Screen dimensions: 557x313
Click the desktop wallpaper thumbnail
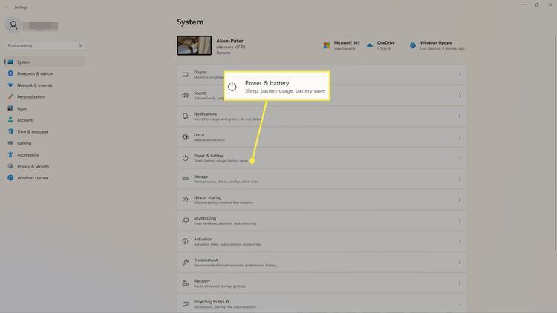click(194, 46)
